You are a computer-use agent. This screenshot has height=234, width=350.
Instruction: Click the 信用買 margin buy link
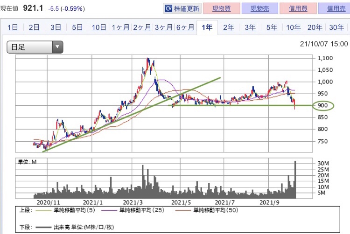pos(298,8)
